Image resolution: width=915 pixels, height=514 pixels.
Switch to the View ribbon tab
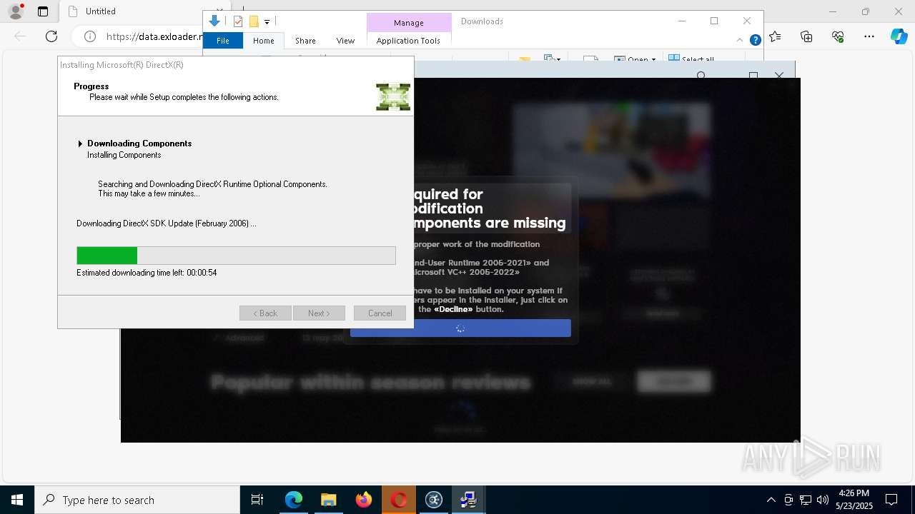pyautogui.click(x=345, y=41)
